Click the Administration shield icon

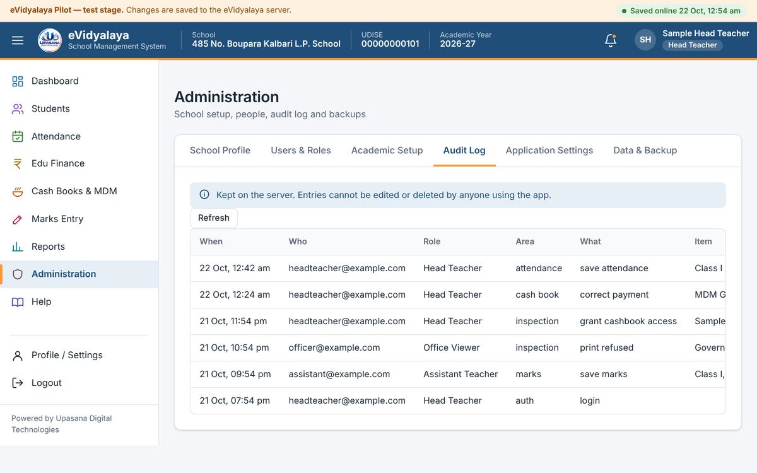[x=18, y=274]
